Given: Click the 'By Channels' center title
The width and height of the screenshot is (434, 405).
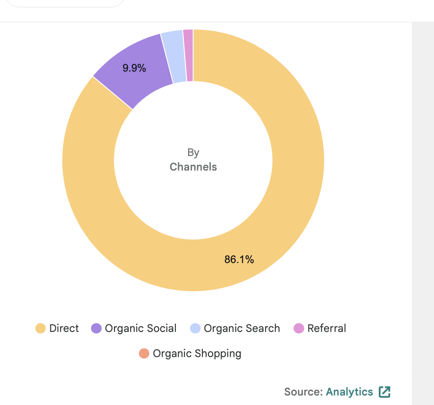Looking at the screenshot, I should point(193,160).
